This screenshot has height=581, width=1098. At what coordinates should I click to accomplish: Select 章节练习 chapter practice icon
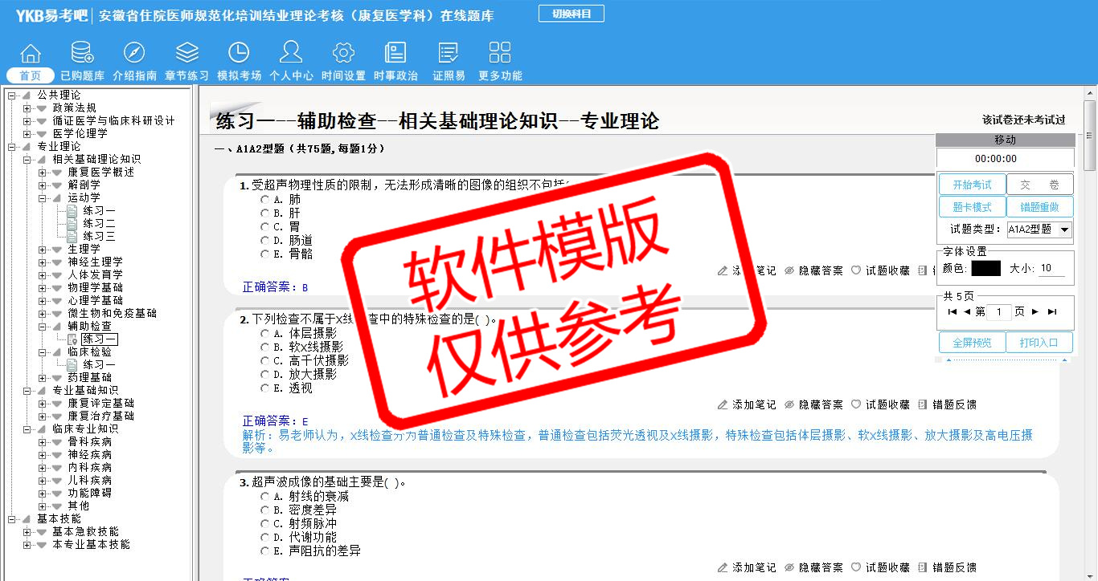pos(186,54)
